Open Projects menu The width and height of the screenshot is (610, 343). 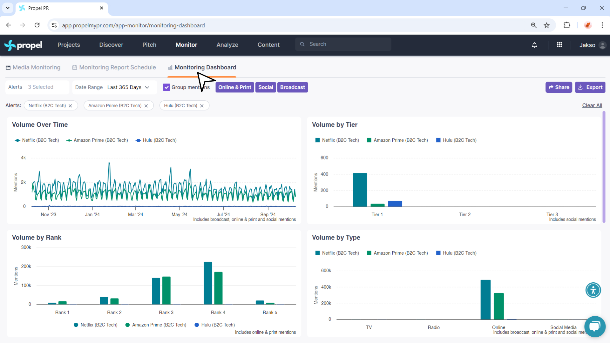point(69,45)
